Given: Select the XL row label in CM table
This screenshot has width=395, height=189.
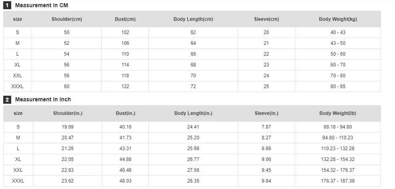Looking at the screenshot, I should (x=18, y=65).
